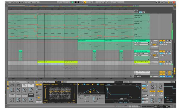The width and height of the screenshot is (181, 109).
Task: Toggle Filter 1 on in Wavetable
Action: (79, 84)
